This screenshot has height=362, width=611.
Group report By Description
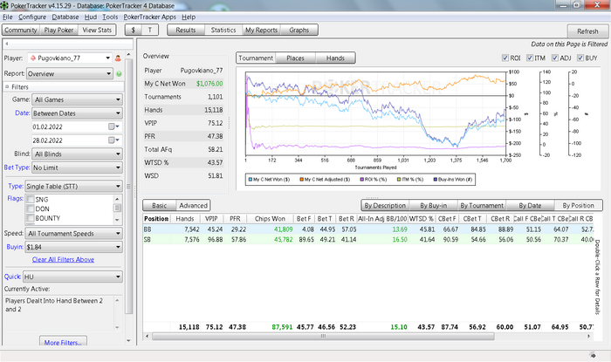coord(385,206)
